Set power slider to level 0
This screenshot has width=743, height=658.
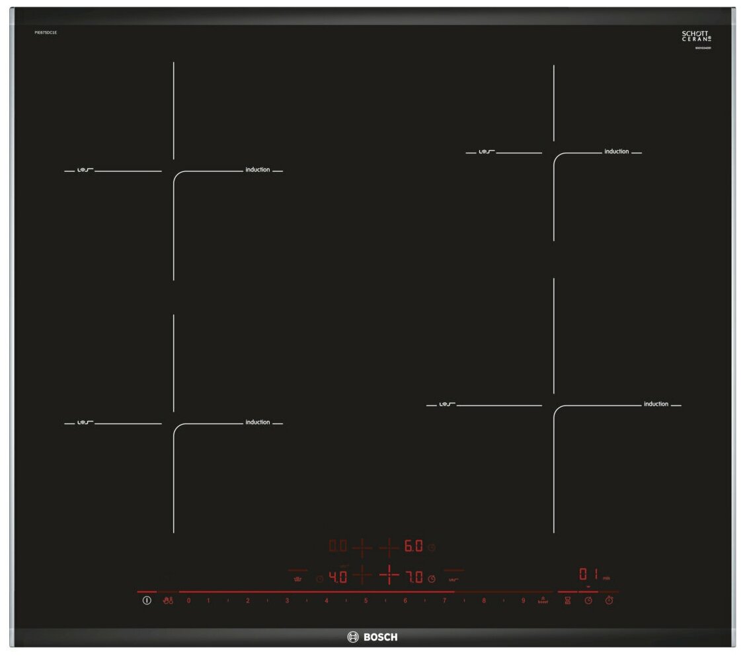tap(188, 601)
